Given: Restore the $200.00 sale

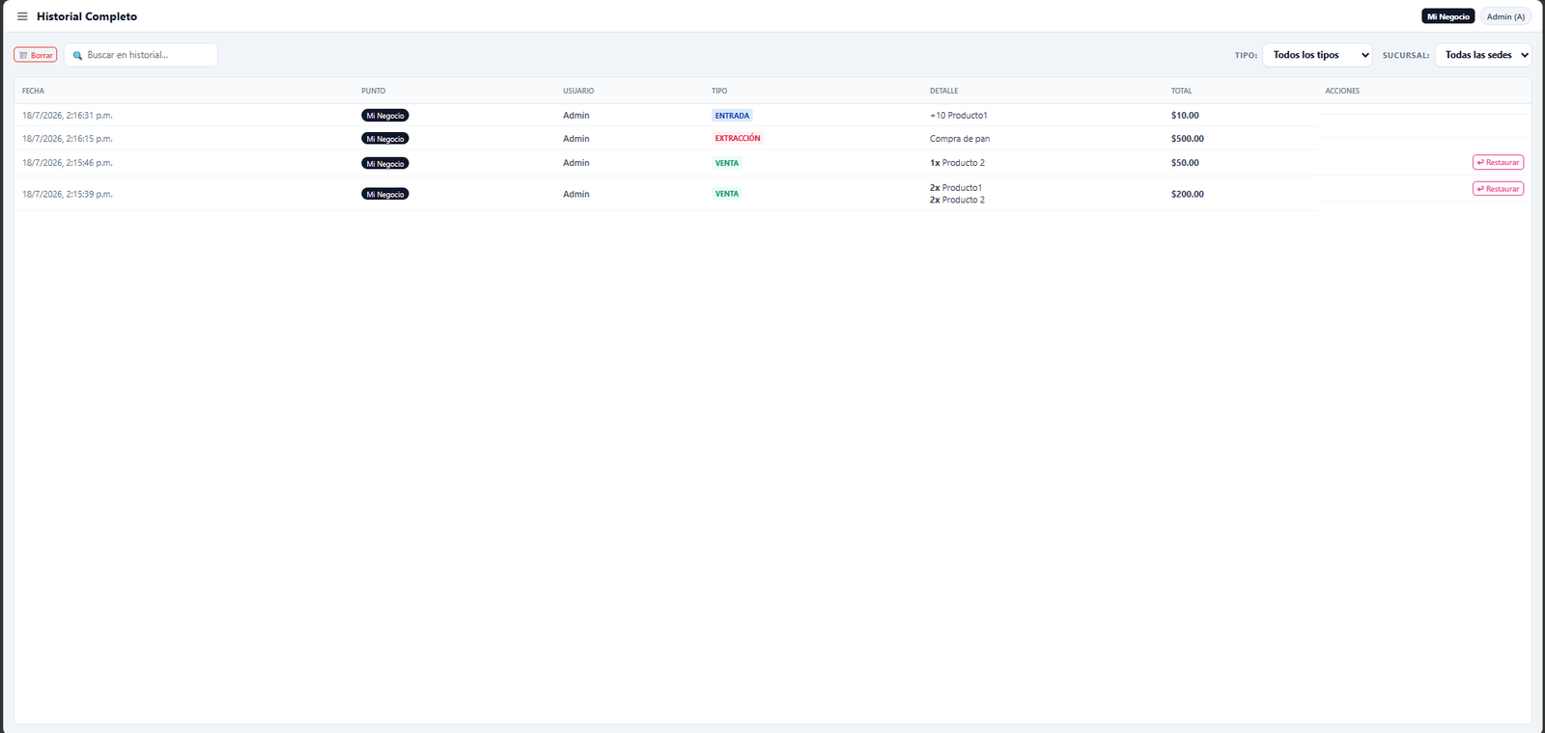Looking at the screenshot, I should [x=1498, y=189].
